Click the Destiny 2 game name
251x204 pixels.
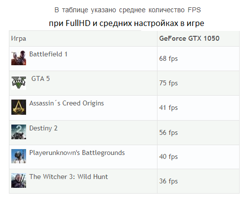(x=43, y=128)
